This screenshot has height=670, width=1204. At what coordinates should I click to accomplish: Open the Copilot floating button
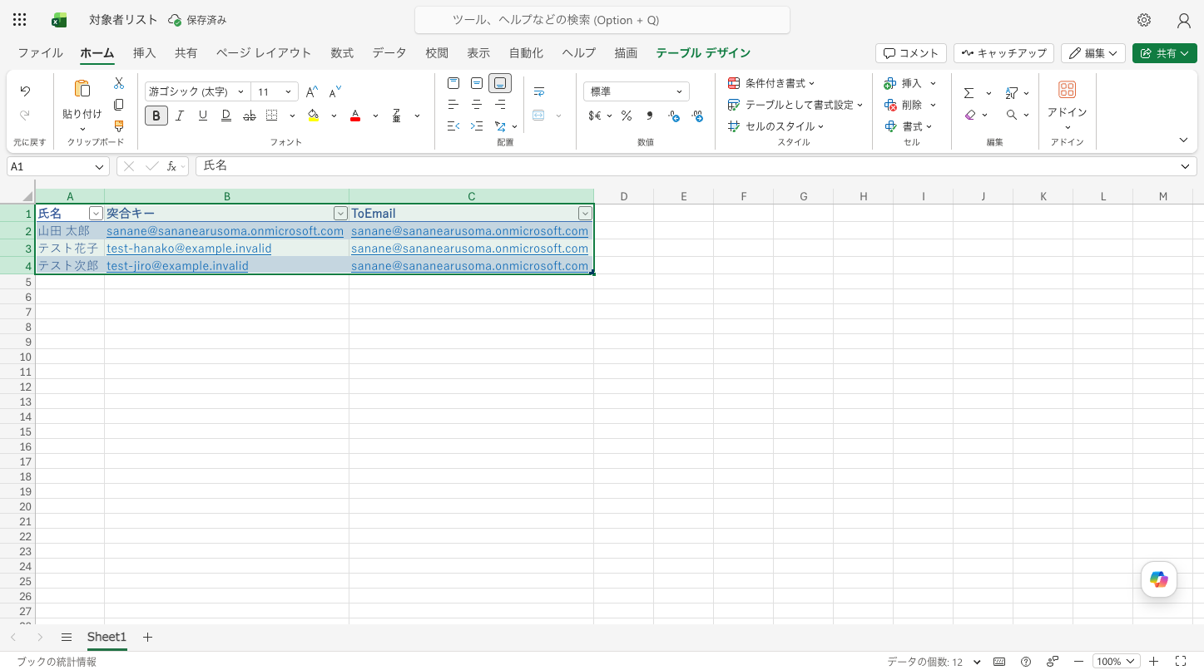1159,579
